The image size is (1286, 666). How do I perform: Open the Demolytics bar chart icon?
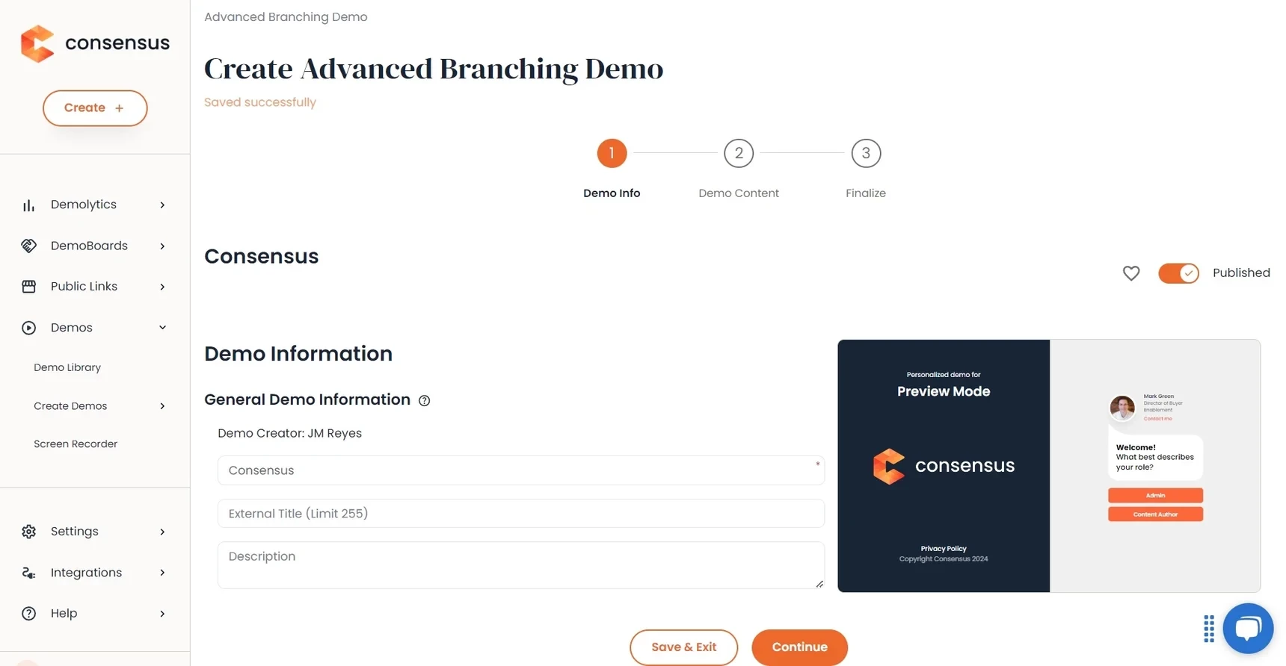coord(28,205)
